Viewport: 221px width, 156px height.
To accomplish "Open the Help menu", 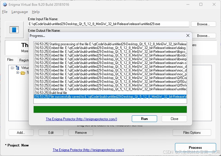I will coord(36,12).
